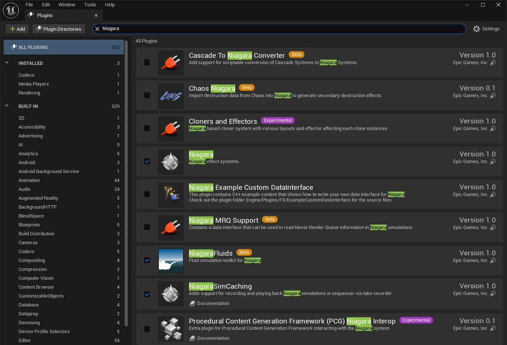The image size is (507, 345).
Task: Collapse the INSTALLED category arrow
Action: [x=7, y=63]
